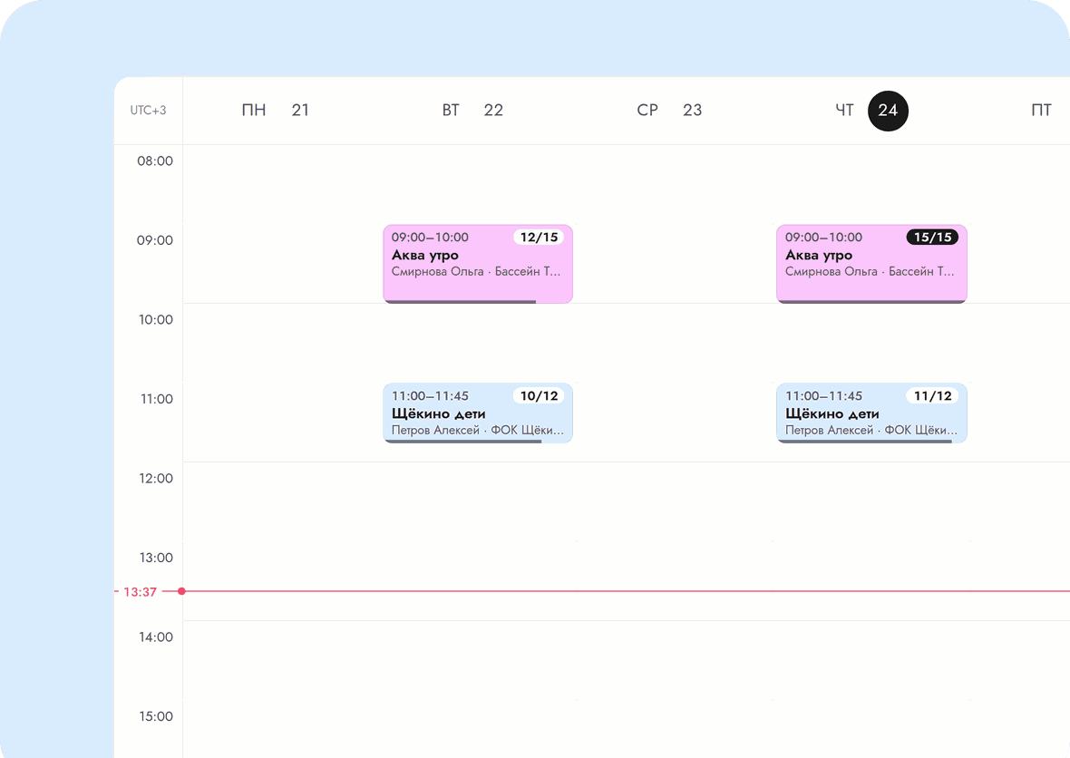Select Tuesday ВТ 22 column header
1070x758 pixels.
pyautogui.click(x=472, y=111)
